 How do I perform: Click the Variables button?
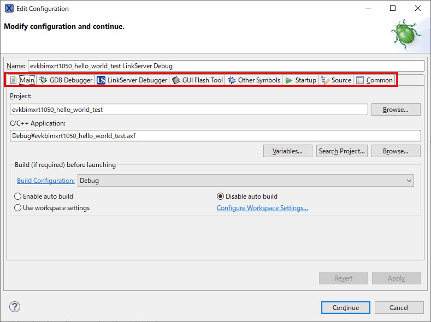click(x=288, y=151)
